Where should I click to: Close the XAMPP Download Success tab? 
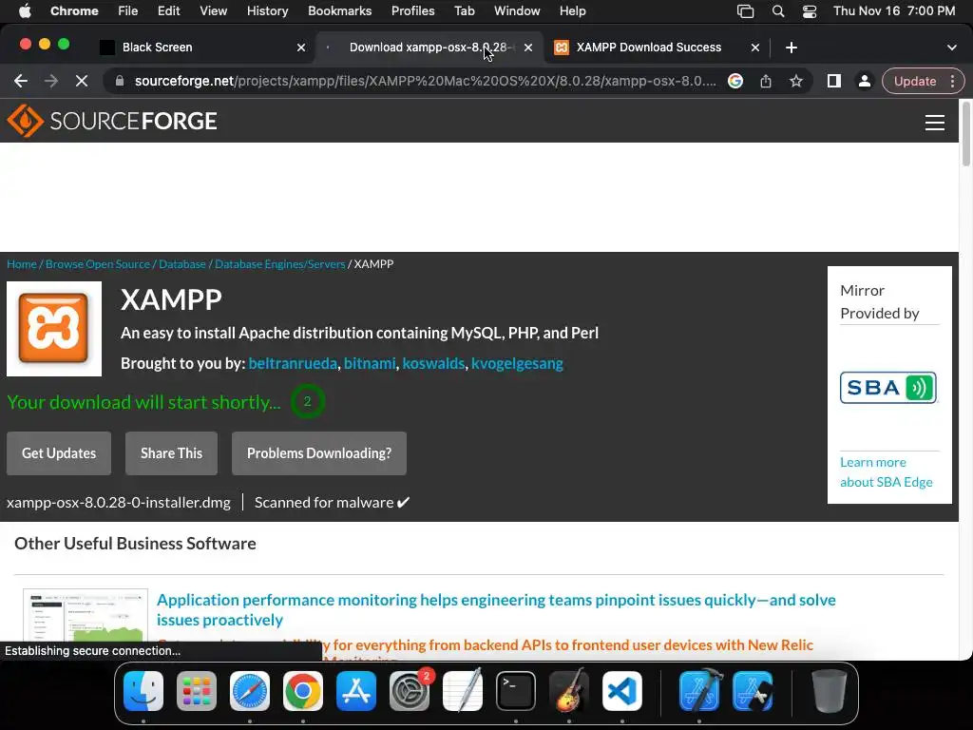755,48
